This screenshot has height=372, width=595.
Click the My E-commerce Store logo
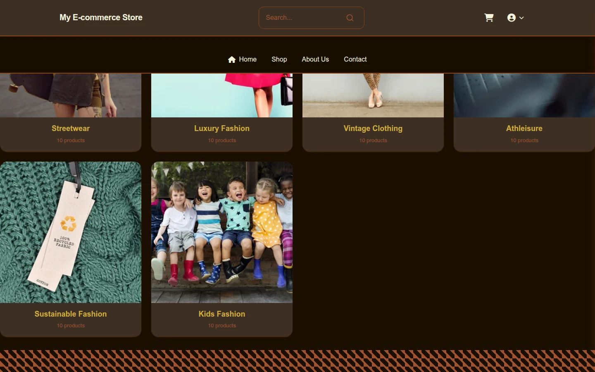tap(101, 17)
